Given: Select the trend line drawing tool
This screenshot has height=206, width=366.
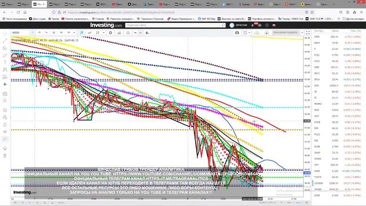Looking at the screenshot, I should click(x=5, y=41).
